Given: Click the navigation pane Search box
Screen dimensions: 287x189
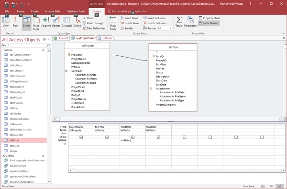Looking at the screenshot, I should click(x=24, y=45).
